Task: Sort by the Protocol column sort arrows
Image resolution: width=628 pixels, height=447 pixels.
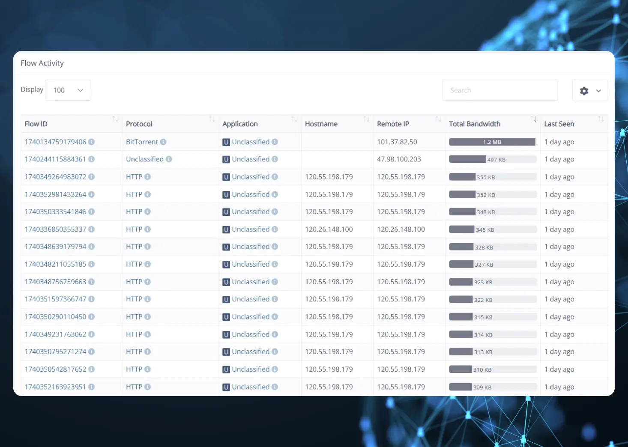Action: tap(212, 119)
